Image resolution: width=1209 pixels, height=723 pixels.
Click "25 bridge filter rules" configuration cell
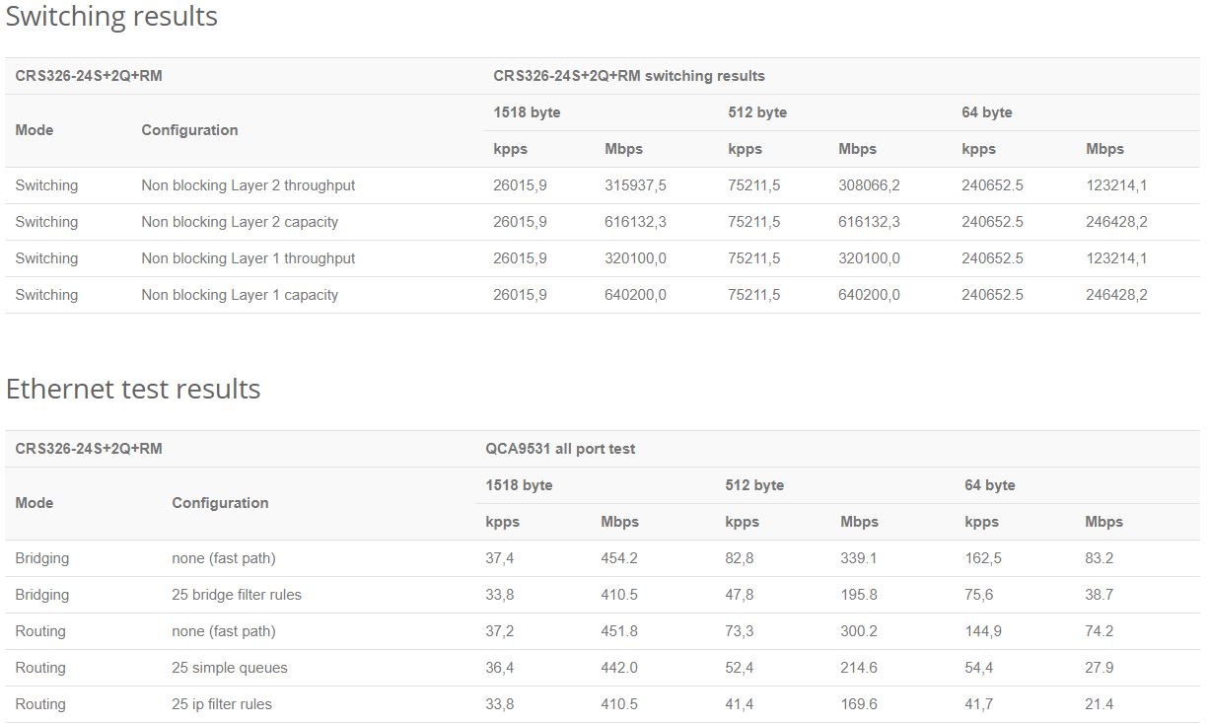[237, 595]
